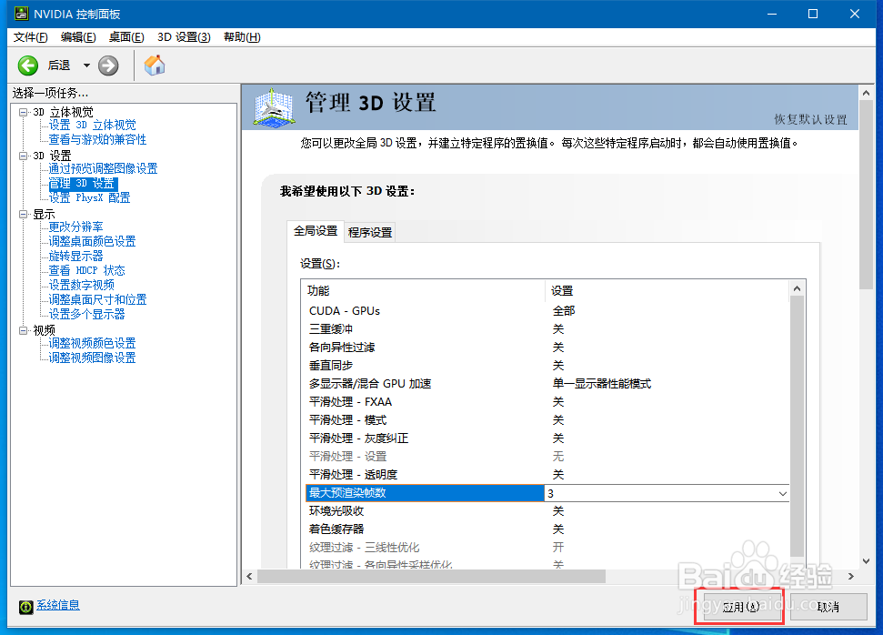
Task: Select the 平滑处理 - FXAA row
Action: 547,402
